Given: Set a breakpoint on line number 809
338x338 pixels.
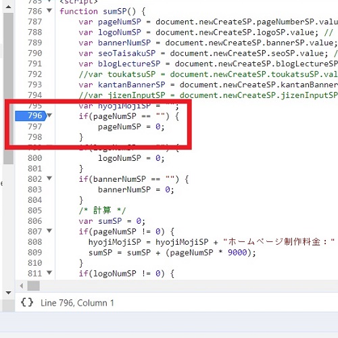Looking at the screenshot, I should 35,252.
